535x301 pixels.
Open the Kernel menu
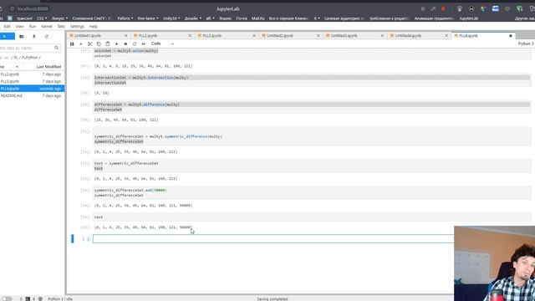[x=47, y=26]
